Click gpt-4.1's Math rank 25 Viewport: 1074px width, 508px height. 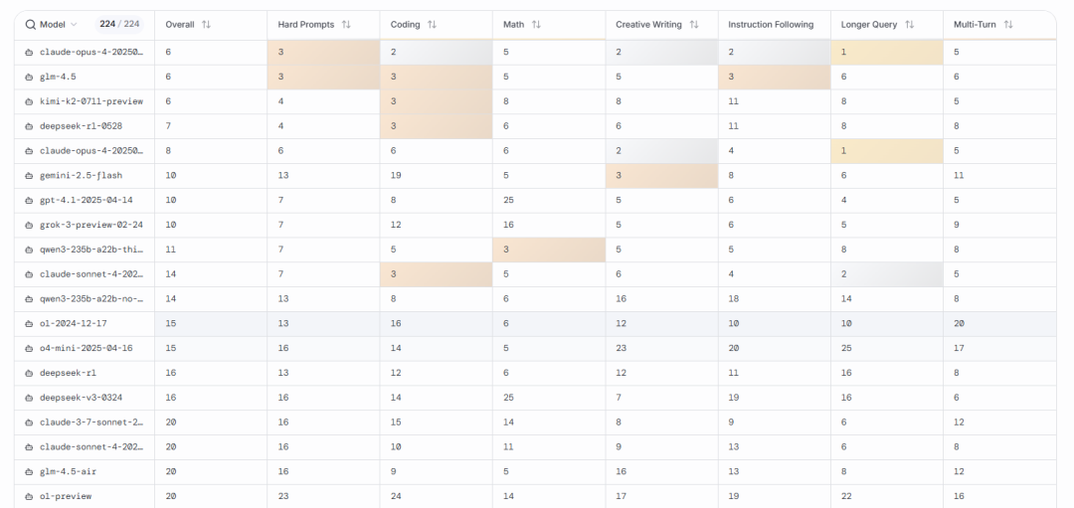509,200
